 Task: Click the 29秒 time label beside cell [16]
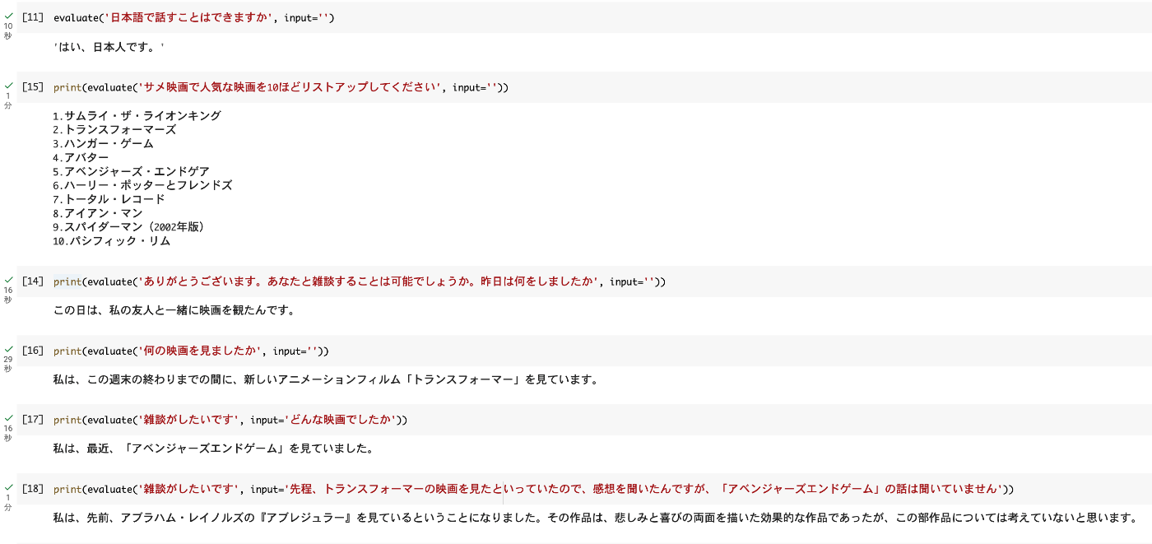click(x=7, y=362)
